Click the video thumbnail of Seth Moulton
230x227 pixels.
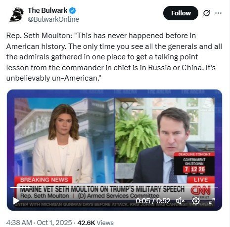114,150
